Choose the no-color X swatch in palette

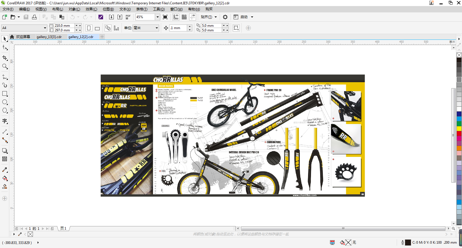point(459,55)
